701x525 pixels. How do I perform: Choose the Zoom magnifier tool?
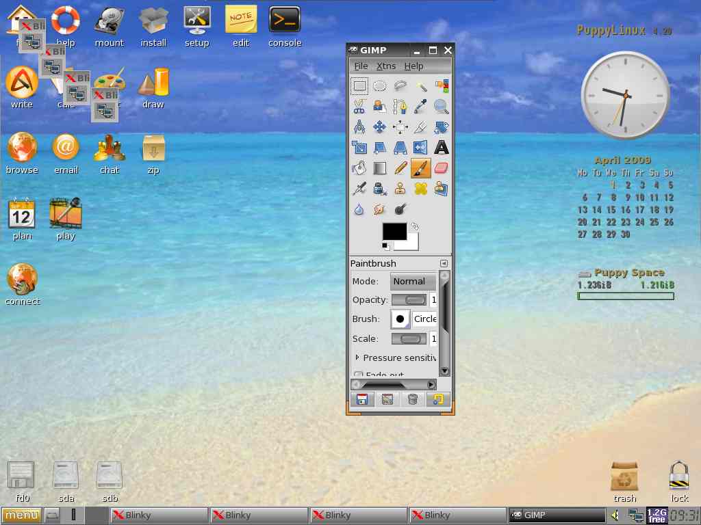click(x=442, y=106)
